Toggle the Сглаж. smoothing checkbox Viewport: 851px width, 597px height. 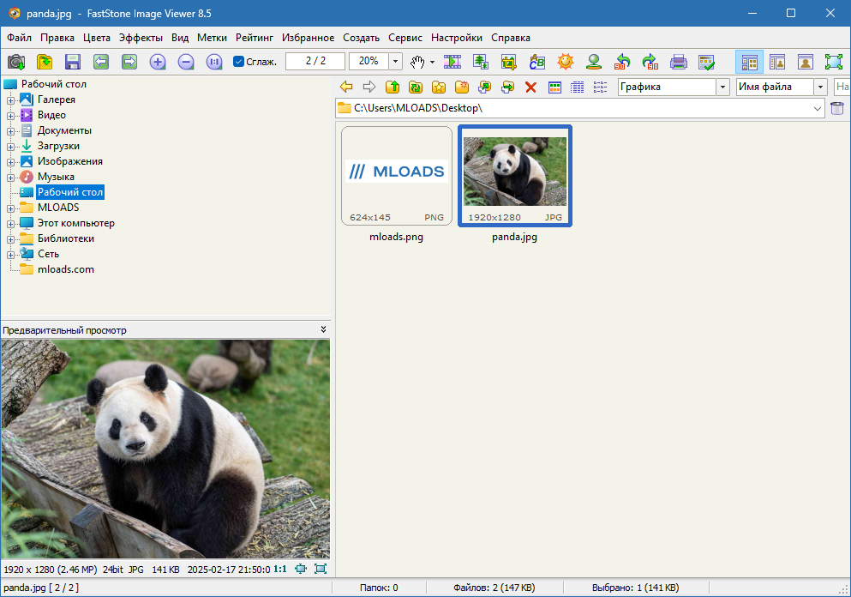pos(238,62)
